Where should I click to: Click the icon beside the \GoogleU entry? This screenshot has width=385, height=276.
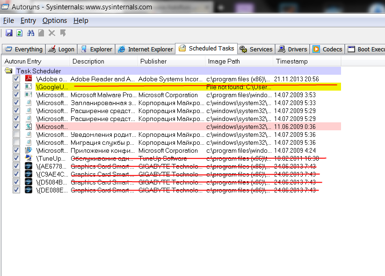click(29, 86)
